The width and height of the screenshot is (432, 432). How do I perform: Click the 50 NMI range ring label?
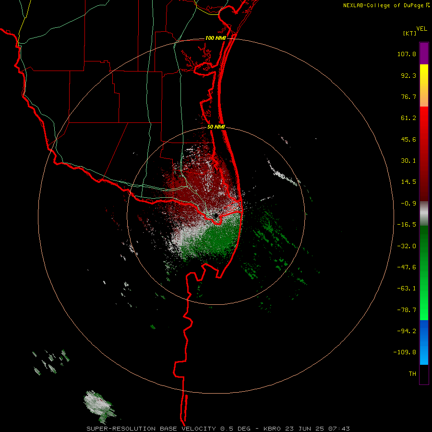pyautogui.click(x=216, y=127)
